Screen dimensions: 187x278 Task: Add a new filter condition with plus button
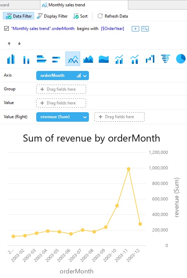(135, 29)
